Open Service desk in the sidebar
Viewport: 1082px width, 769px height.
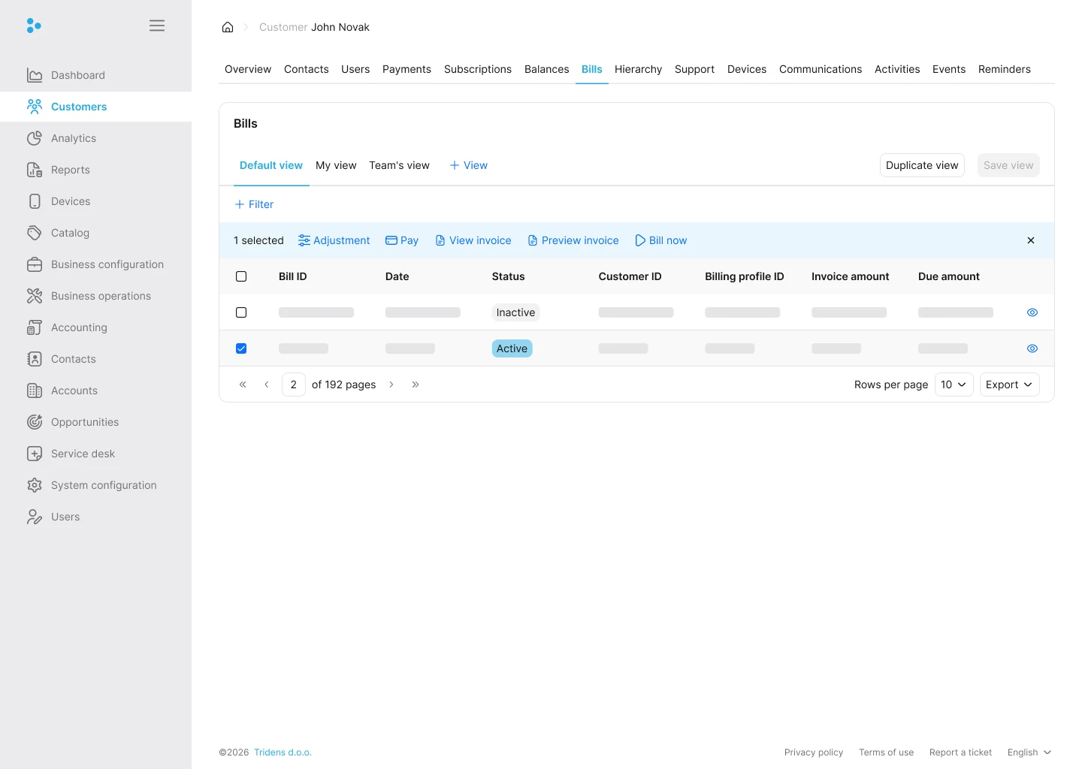tap(83, 454)
